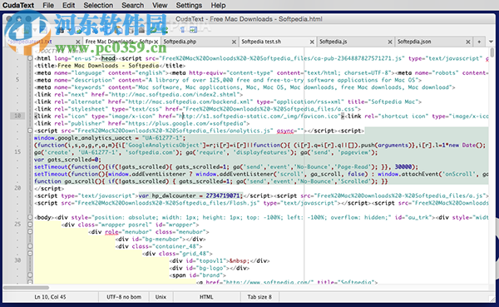Click line number 15 in gutter
The height and width of the screenshot is (307, 499).
(17, 152)
